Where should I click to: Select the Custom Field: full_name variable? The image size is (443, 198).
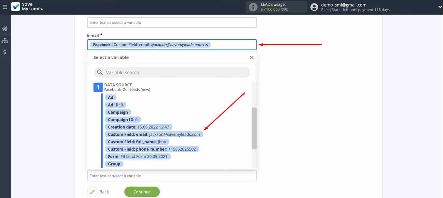[137, 142]
